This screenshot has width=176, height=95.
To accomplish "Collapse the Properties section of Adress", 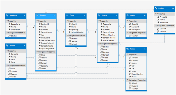I will tap(127, 54).
